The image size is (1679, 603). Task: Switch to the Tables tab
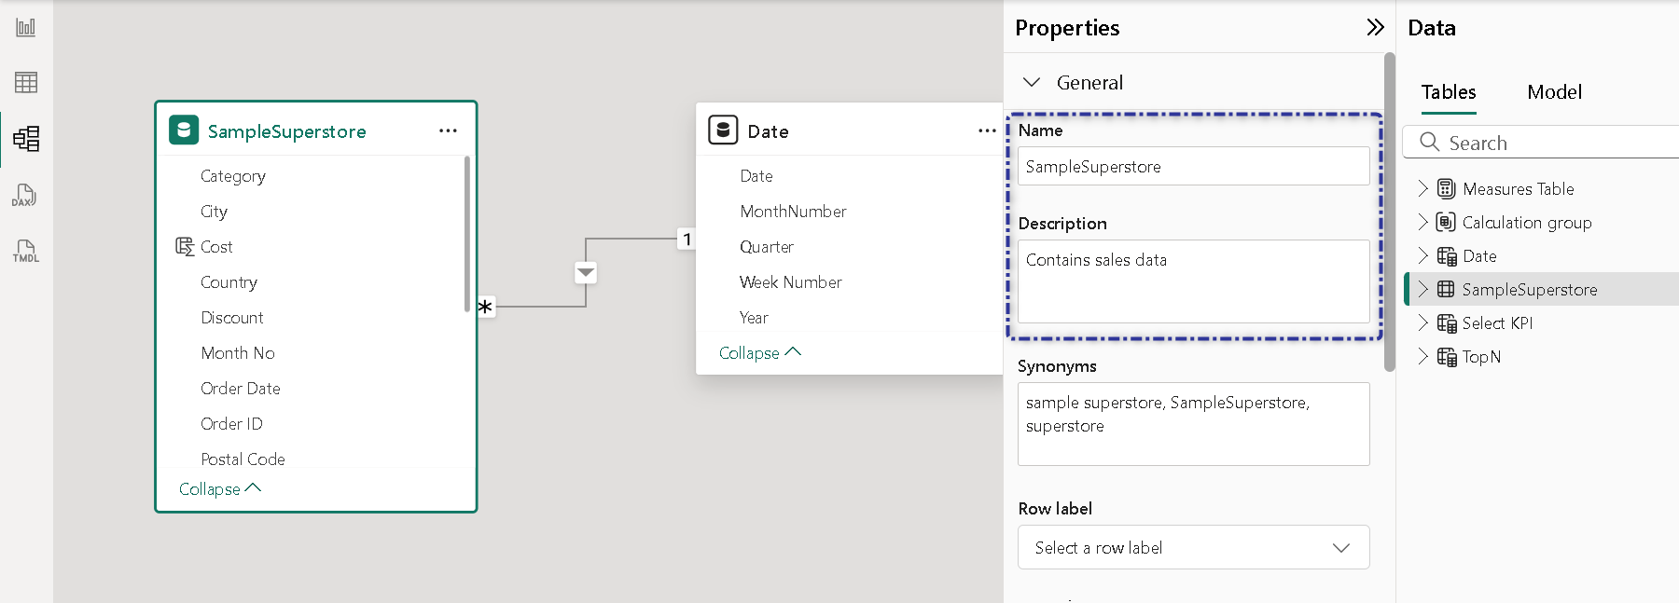[1449, 92]
